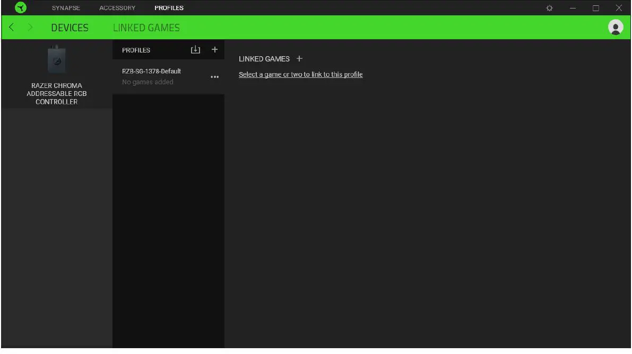Create a new profile with the plus icon

pos(214,49)
